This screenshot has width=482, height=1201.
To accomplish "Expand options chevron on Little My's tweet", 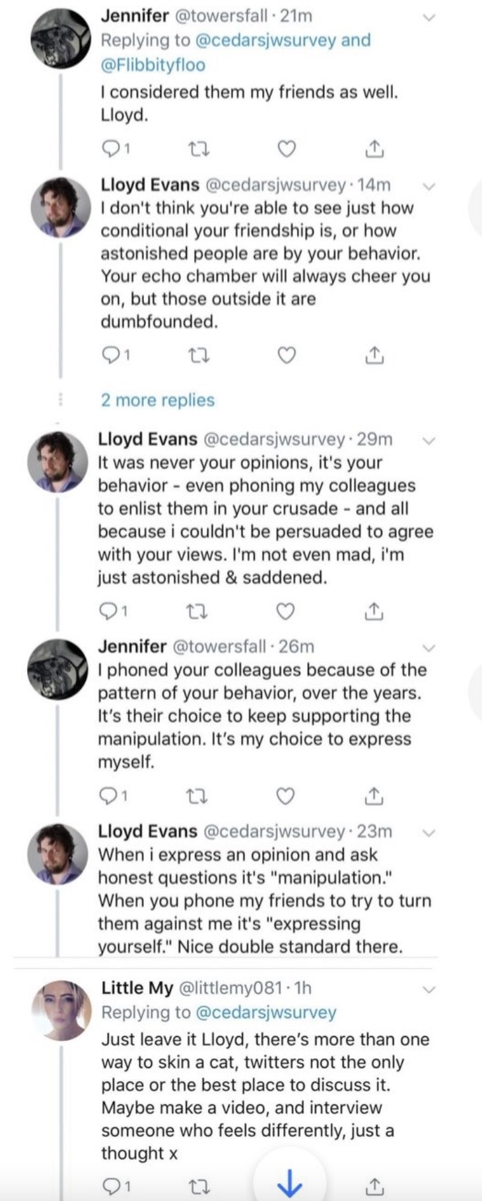I will 429,989.
